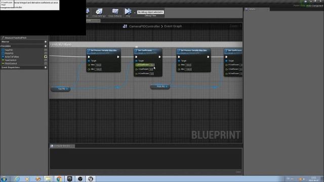
Task: Click Target pin on first Max Min node
Action: [x=89, y=61]
